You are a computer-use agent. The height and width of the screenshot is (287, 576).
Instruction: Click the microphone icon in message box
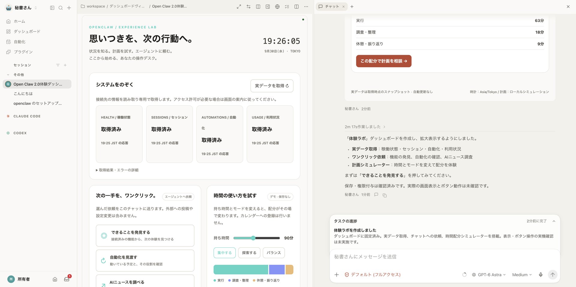541,275
